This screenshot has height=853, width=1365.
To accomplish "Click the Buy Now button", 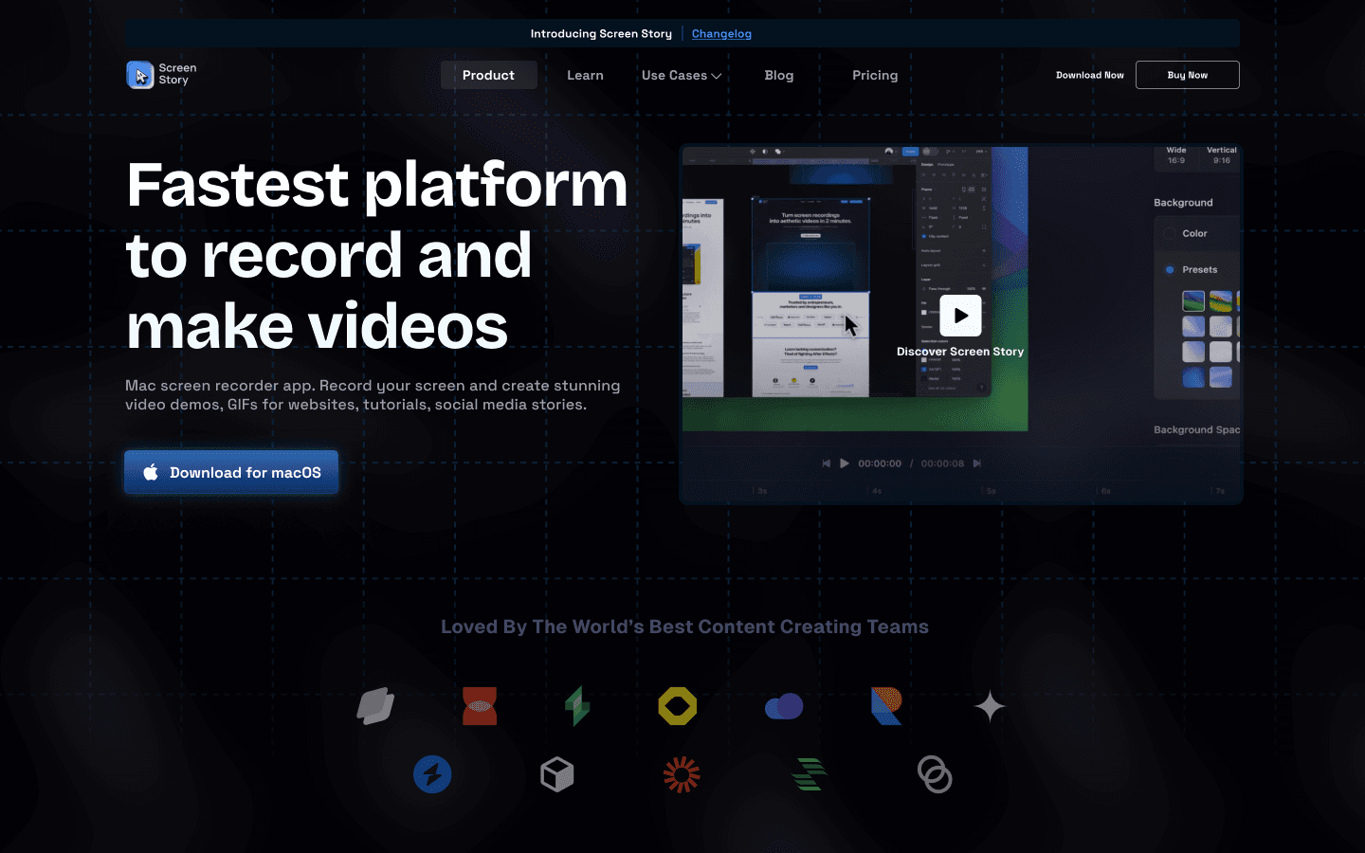I will tap(1188, 75).
